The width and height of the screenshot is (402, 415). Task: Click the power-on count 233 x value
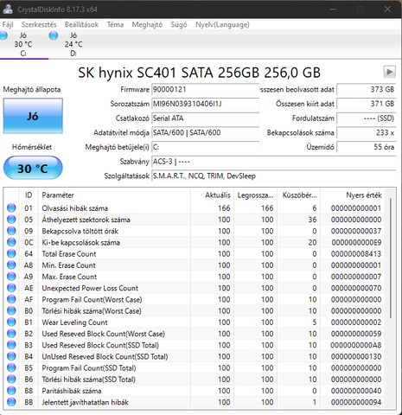click(367, 132)
